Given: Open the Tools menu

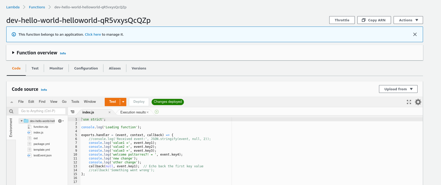Looking at the screenshot, I should pos(75,102).
